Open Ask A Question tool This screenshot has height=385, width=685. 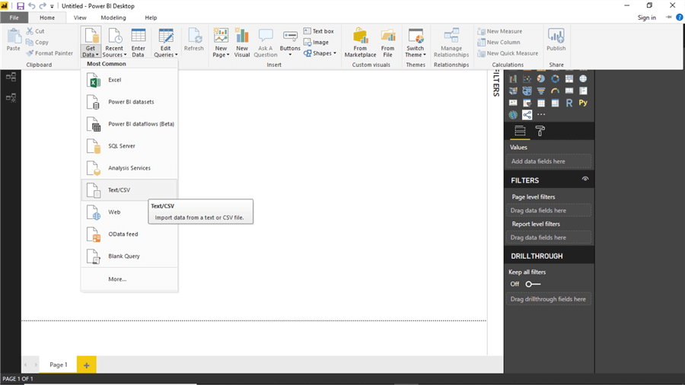pyautogui.click(x=266, y=43)
